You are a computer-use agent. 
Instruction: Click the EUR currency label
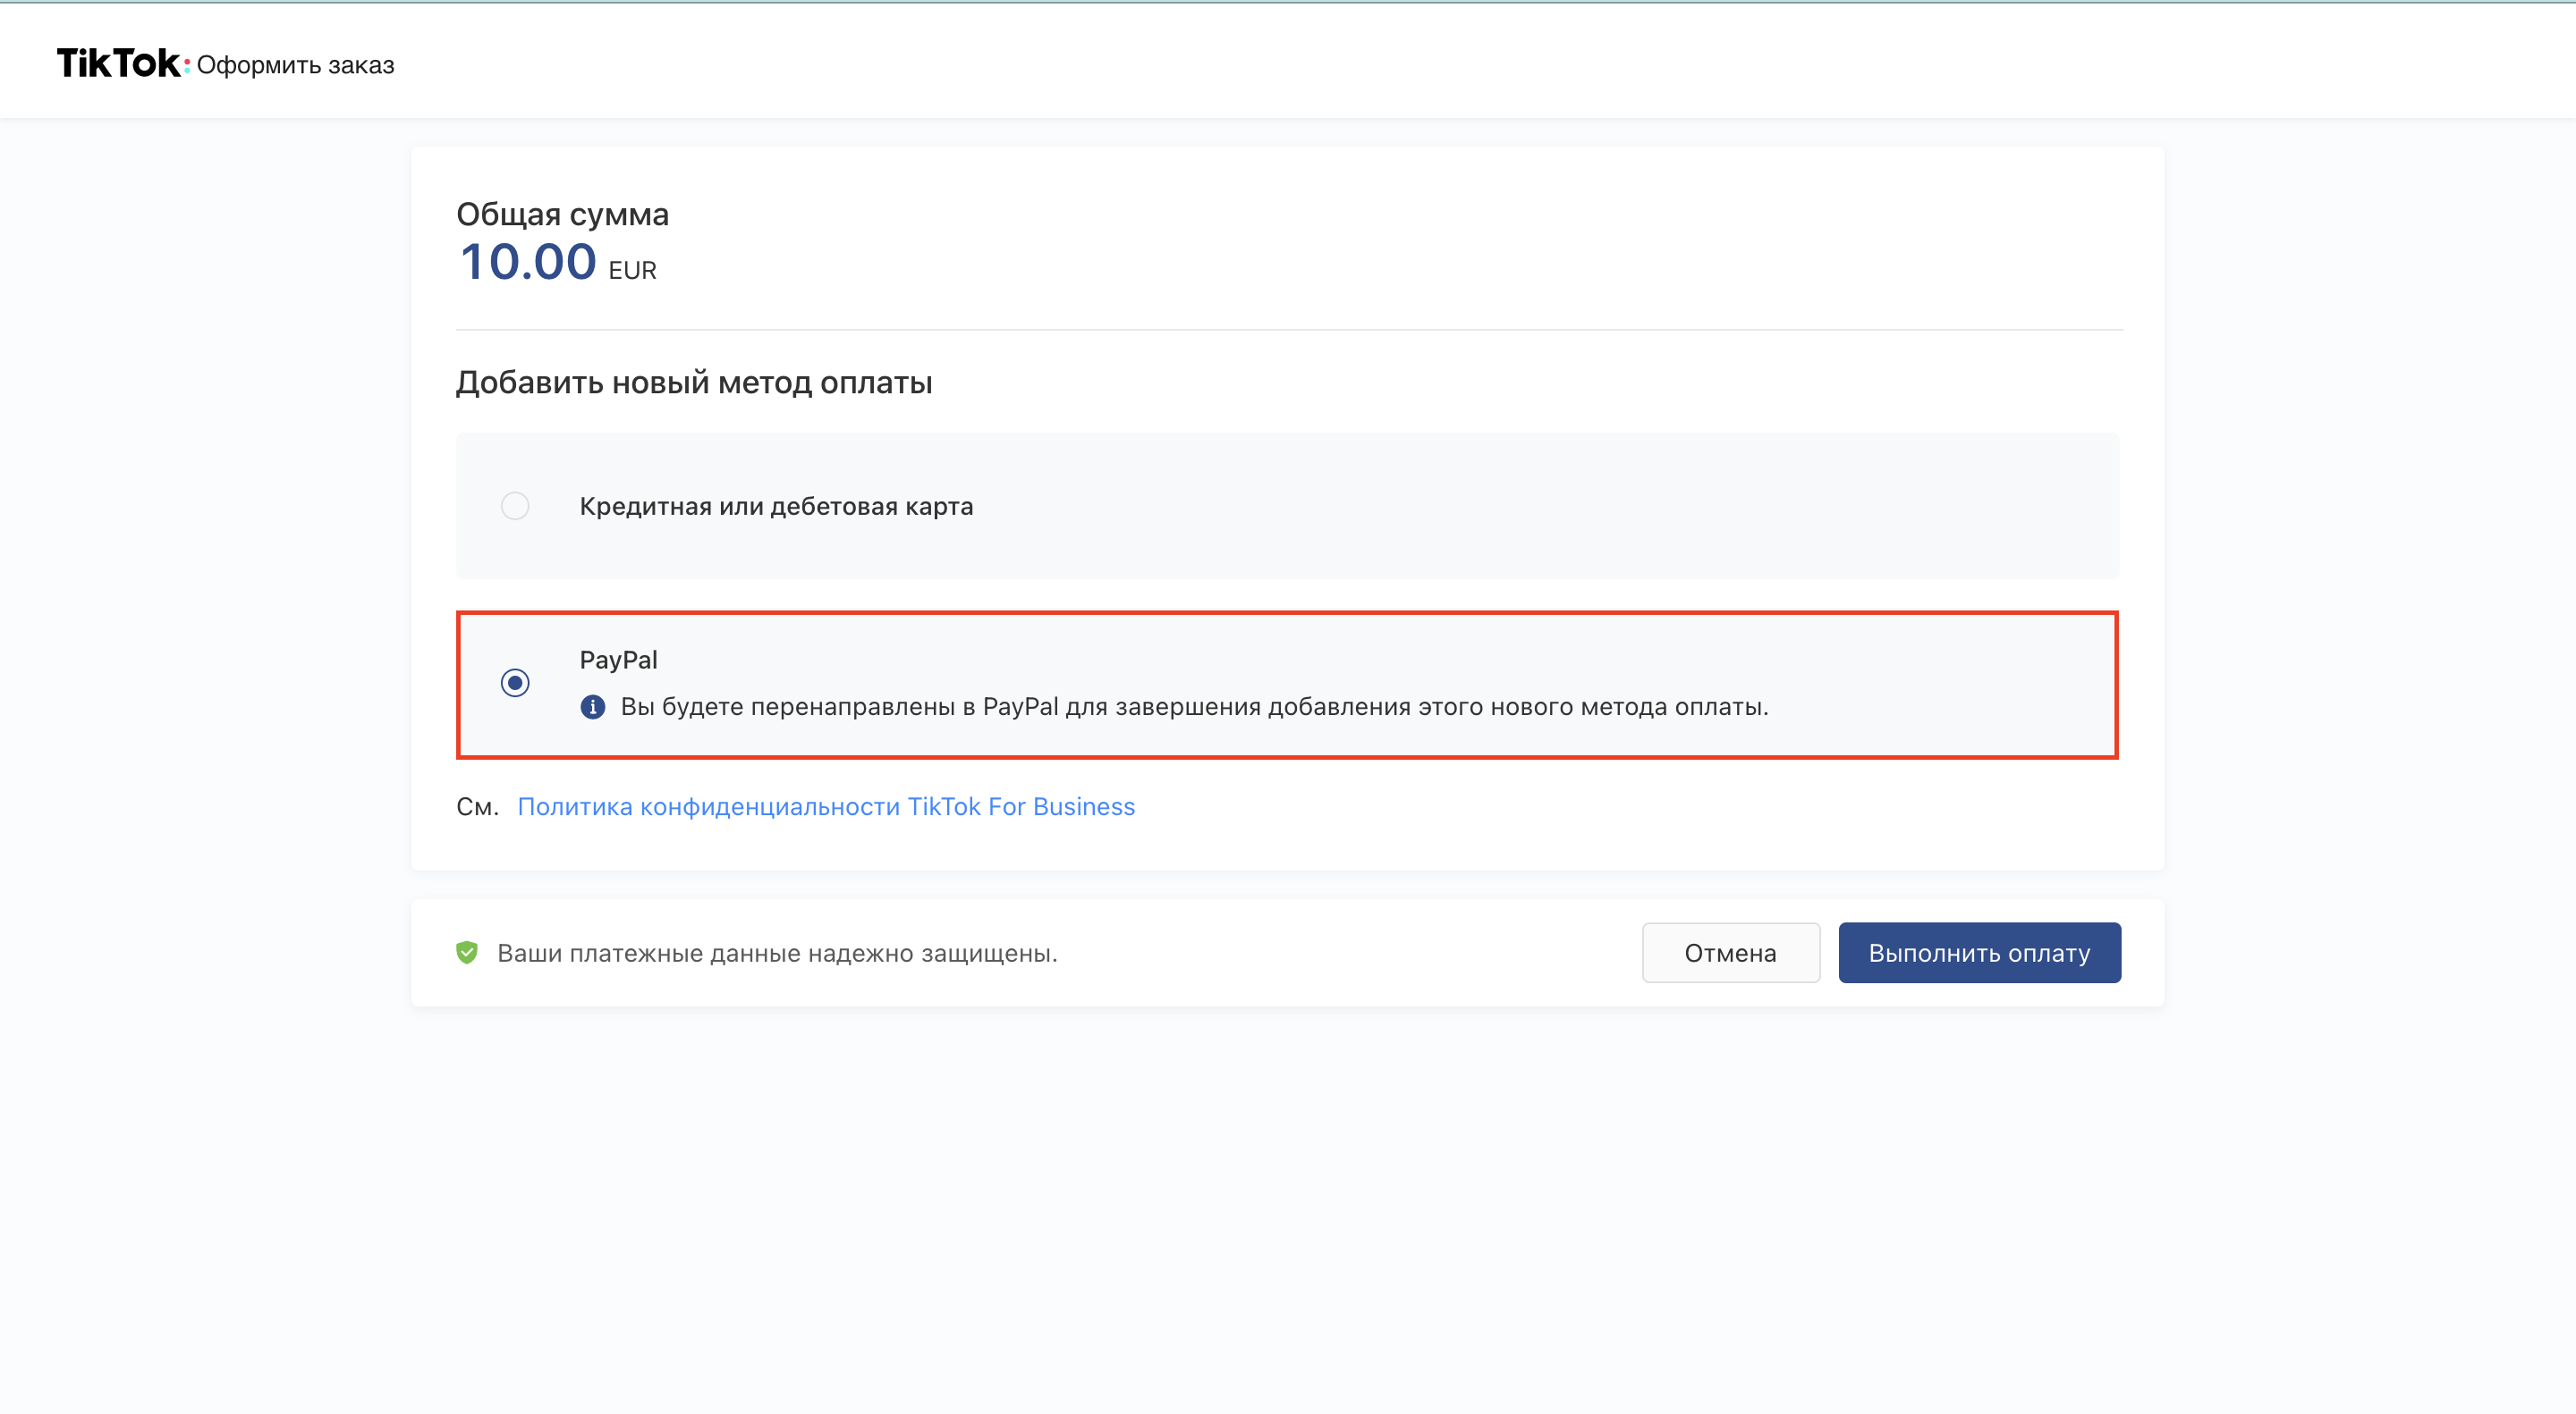(632, 271)
